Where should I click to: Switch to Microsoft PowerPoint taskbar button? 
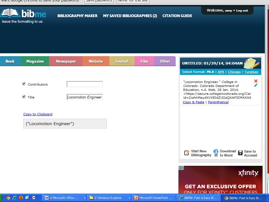(x=154, y=198)
